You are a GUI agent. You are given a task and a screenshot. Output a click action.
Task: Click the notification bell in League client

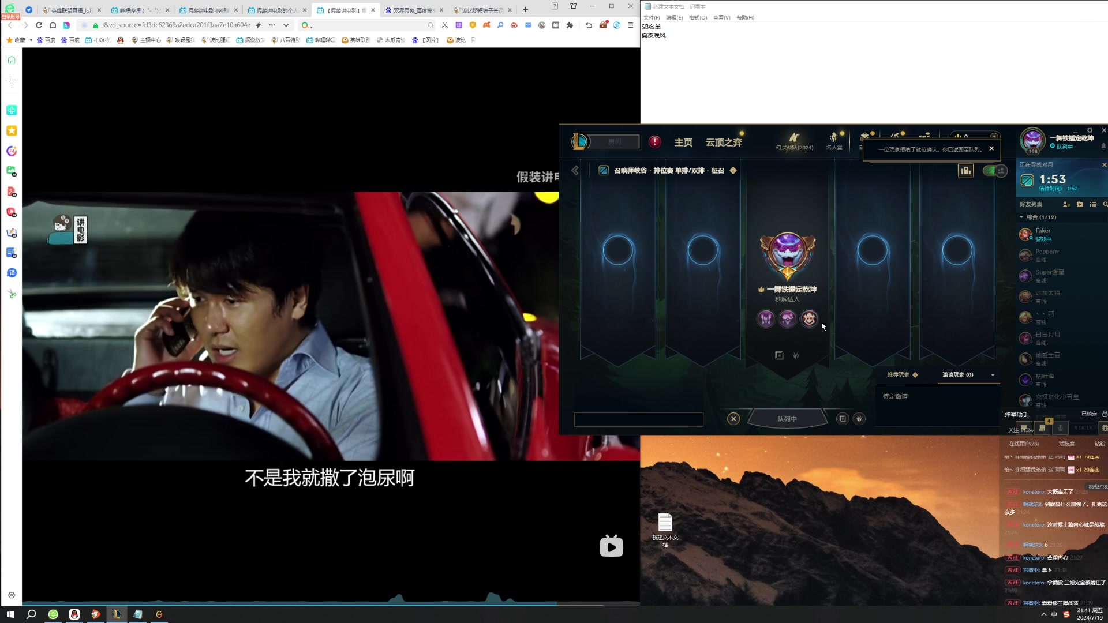[1103, 147]
